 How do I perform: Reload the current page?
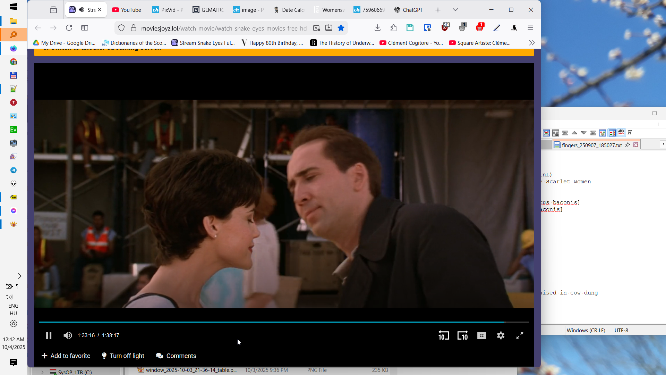point(69,28)
